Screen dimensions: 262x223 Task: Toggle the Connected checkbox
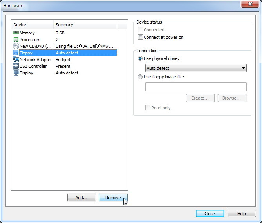coord(140,30)
